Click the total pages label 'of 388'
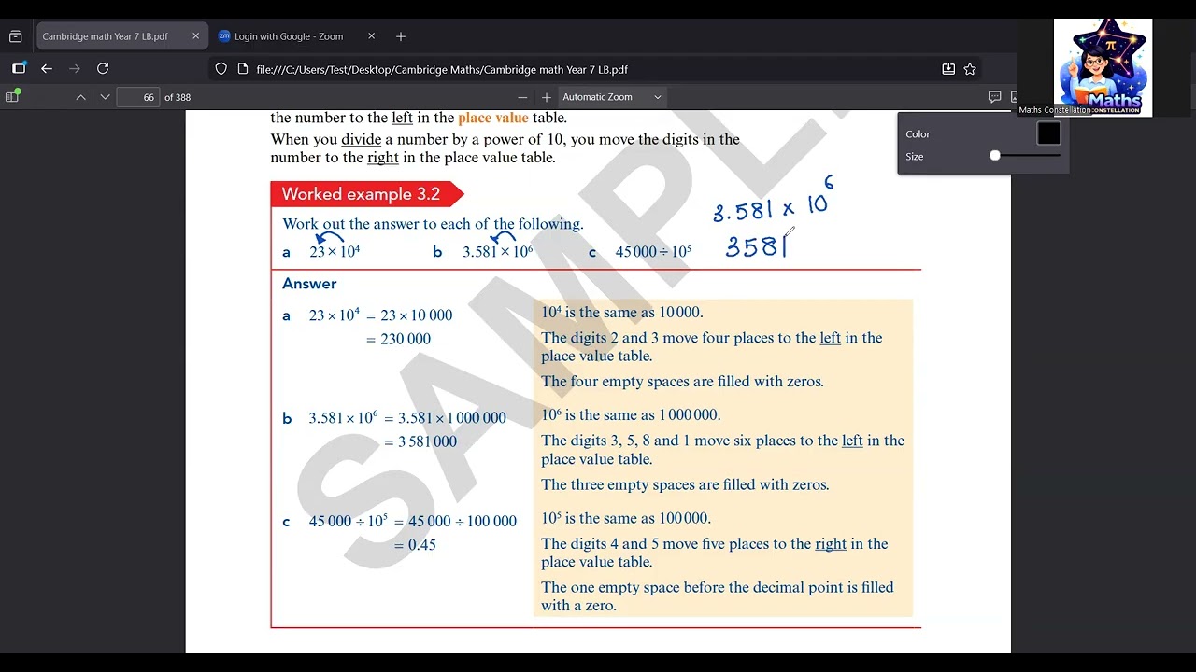 pos(178,97)
